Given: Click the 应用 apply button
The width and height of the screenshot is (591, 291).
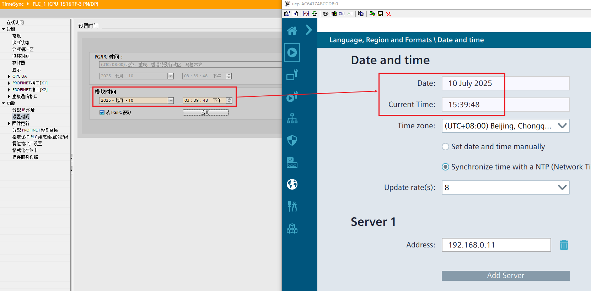Looking at the screenshot, I should (205, 112).
